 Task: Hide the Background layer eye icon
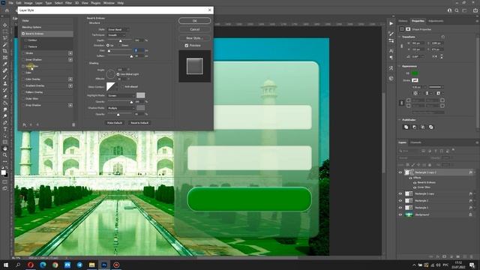tap(400, 214)
